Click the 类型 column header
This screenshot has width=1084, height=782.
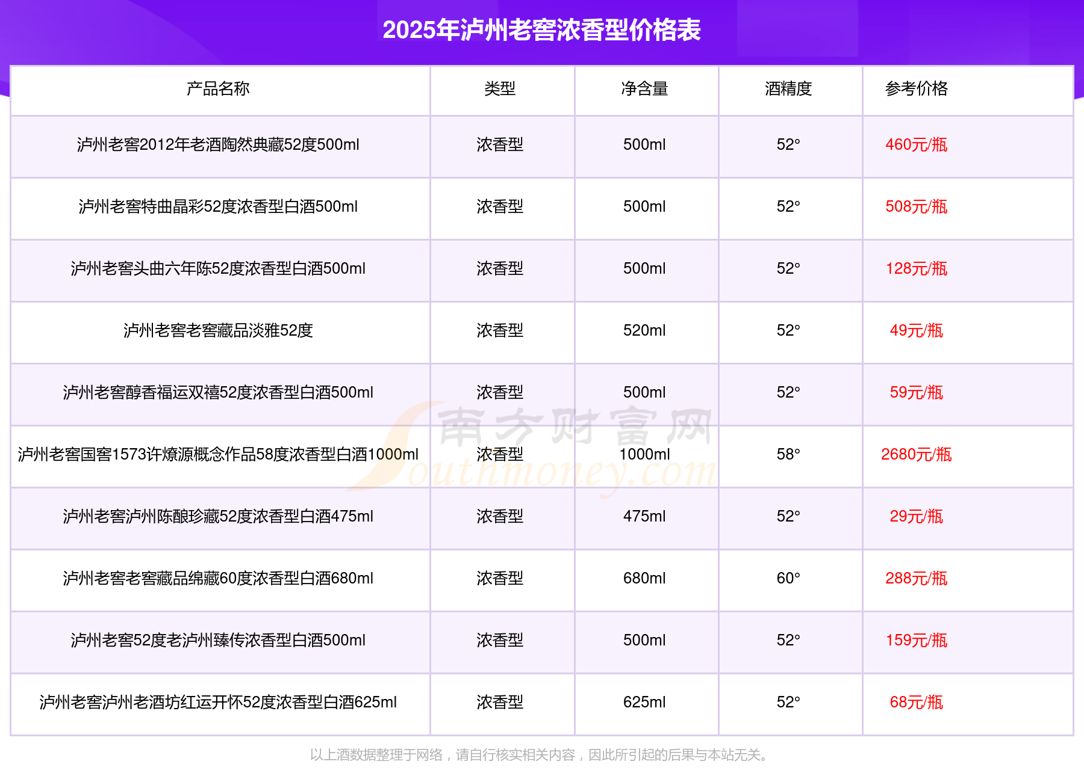(500, 89)
